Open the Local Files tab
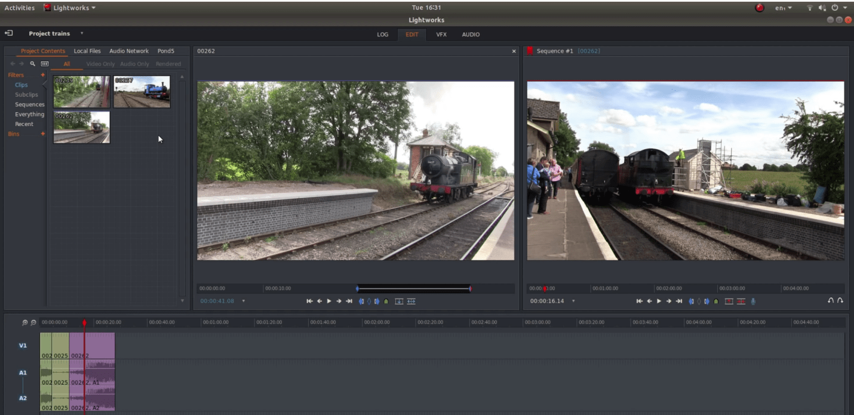 tap(87, 51)
